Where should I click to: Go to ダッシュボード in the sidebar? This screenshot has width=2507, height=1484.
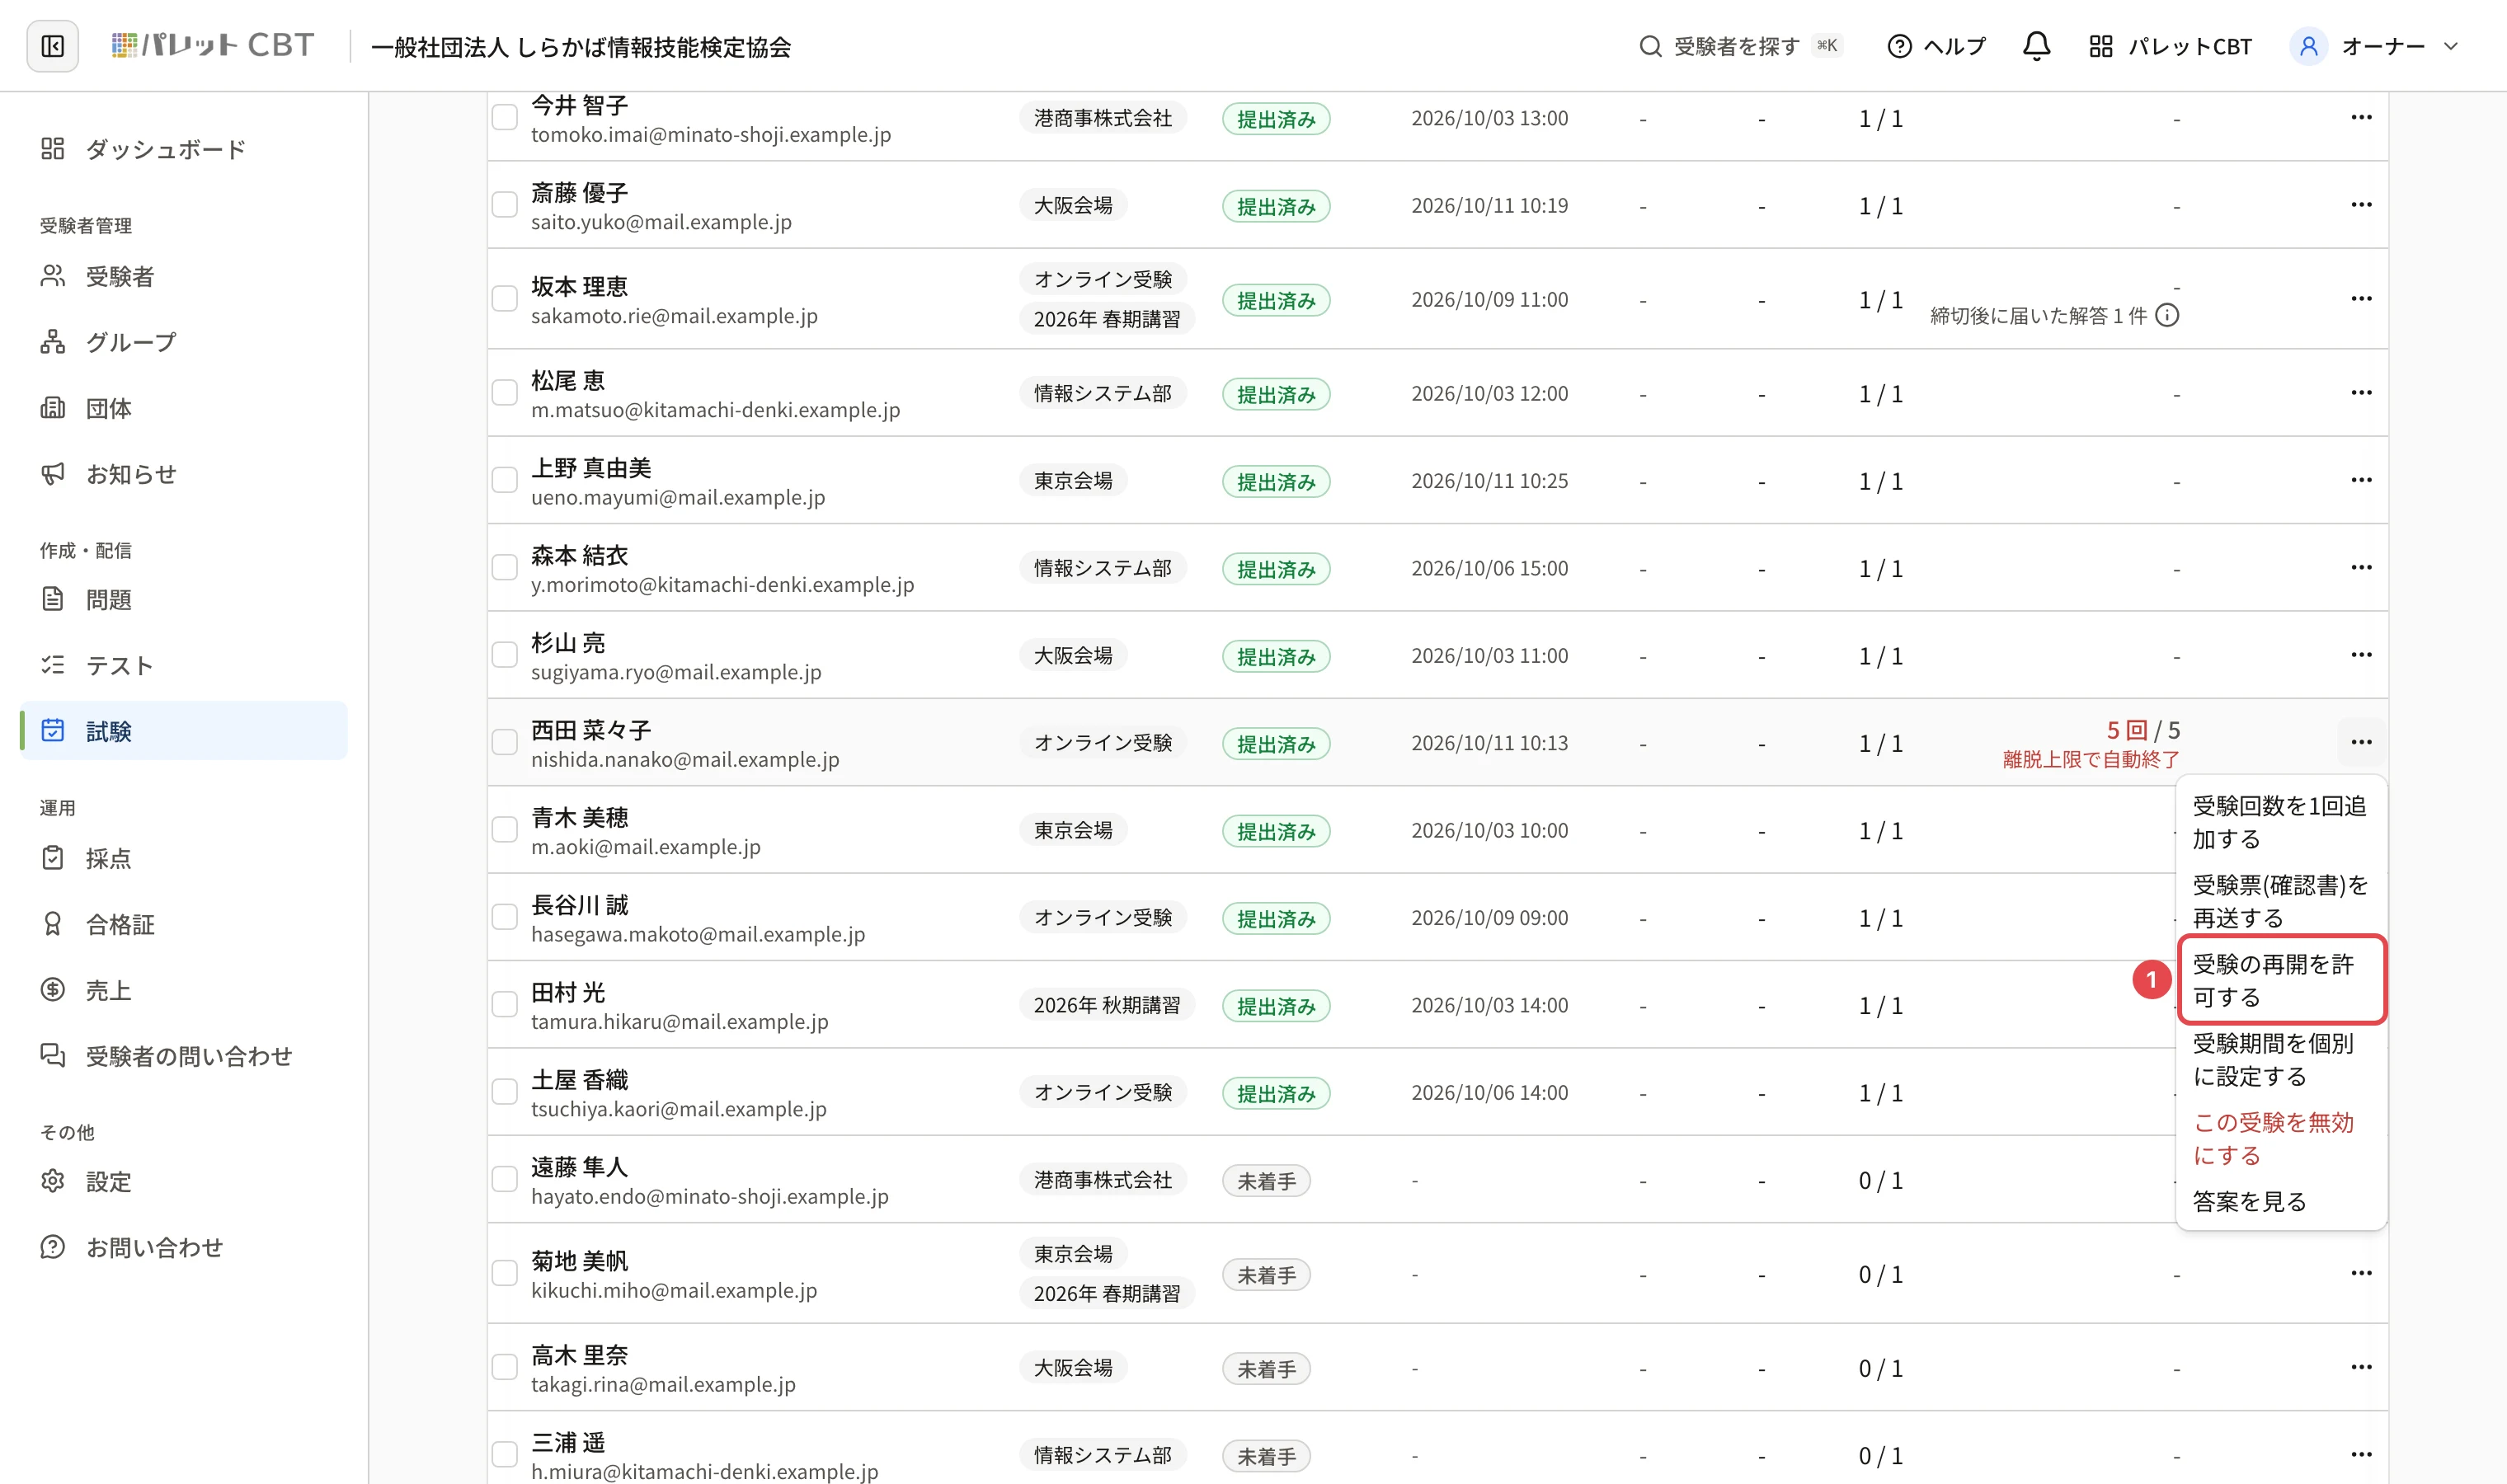tap(184, 149)
